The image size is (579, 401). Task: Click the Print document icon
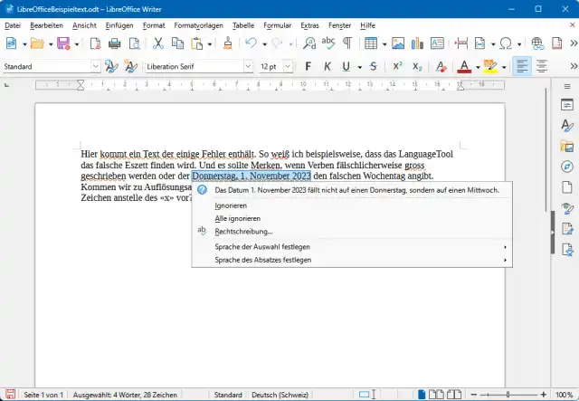coord(114,43)
